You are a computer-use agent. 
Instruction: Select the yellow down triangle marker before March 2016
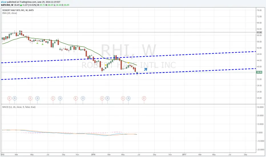106,65
